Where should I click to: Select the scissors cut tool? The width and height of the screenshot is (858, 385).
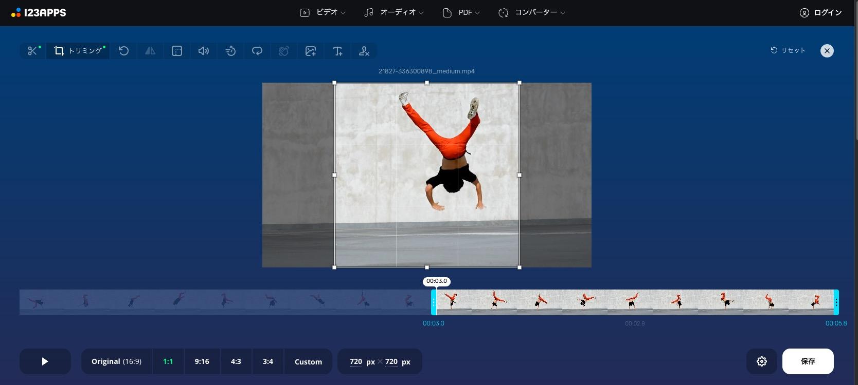click(33, 51)
